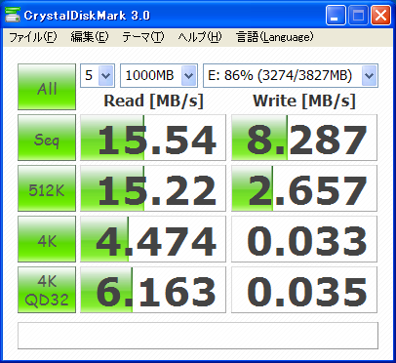The width and height of the screenshot is (396, 363).
Task: Run all benchmarks with All button
Action: 47,87
